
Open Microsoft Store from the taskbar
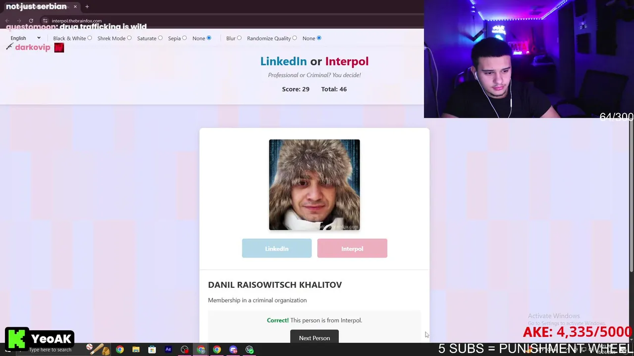pos(152,350)
